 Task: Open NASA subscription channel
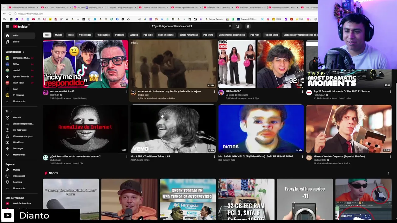coord(20,64)
